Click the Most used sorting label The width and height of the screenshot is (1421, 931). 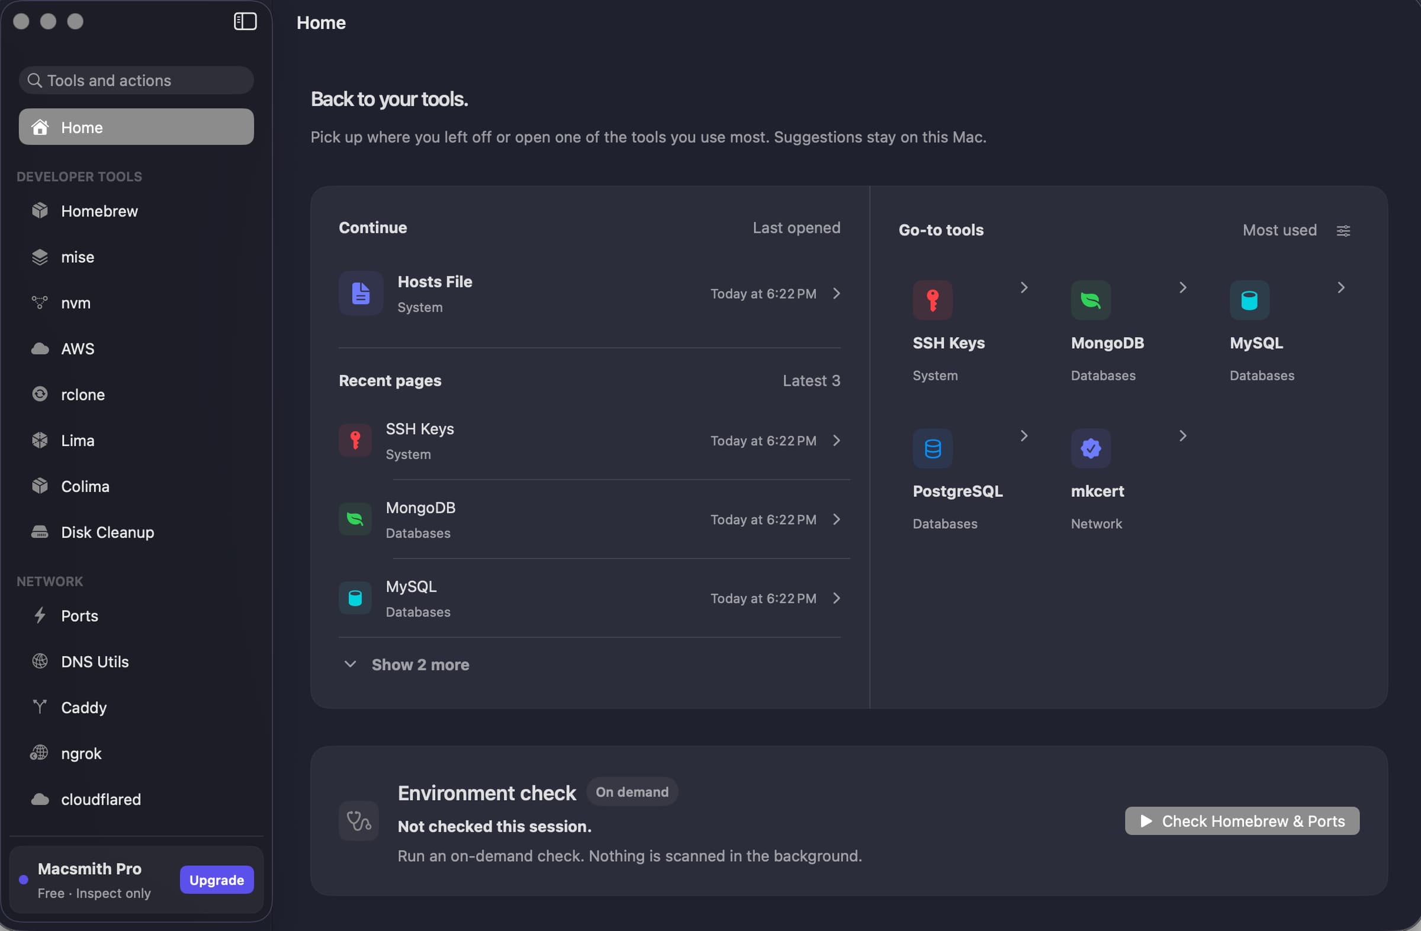1279,230
